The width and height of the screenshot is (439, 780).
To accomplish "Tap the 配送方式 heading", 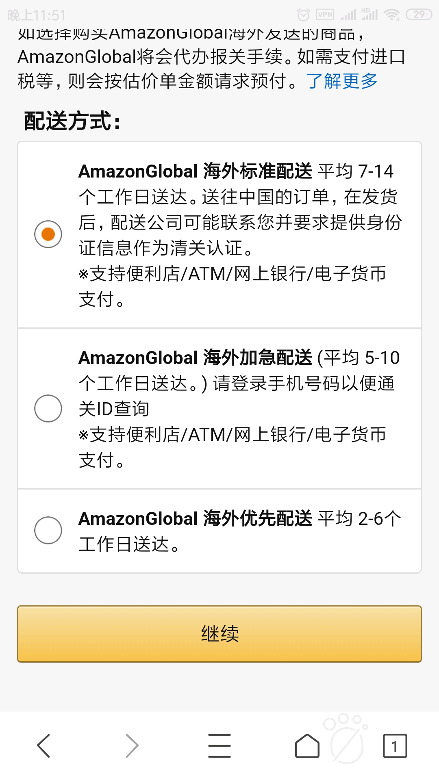I will point(73,121).
